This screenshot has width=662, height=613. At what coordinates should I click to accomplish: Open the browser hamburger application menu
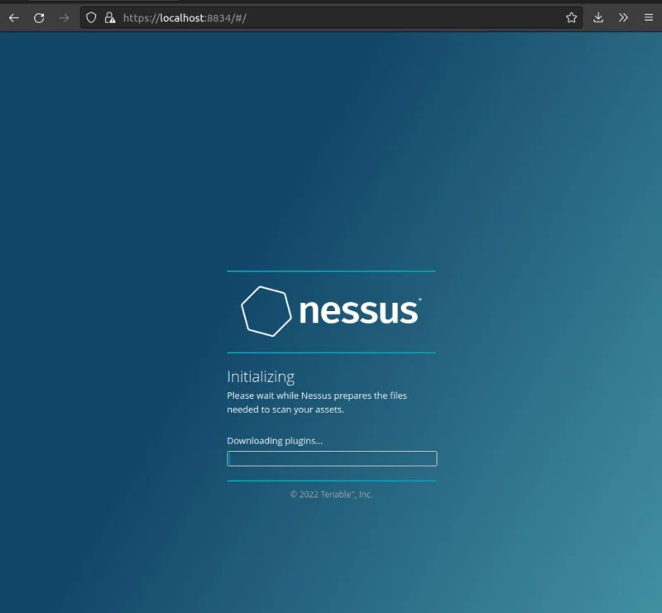[x=649, y=17]
